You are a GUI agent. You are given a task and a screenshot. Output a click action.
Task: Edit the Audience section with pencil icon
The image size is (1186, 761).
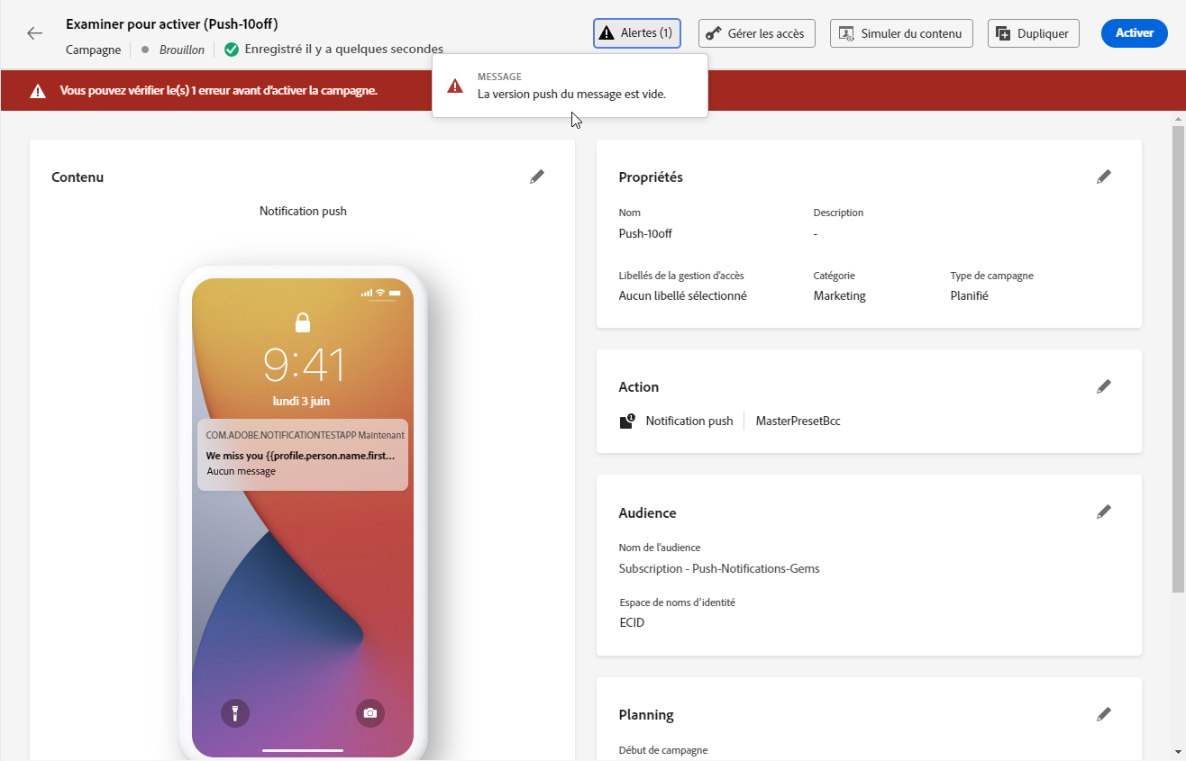[1104, 512]
